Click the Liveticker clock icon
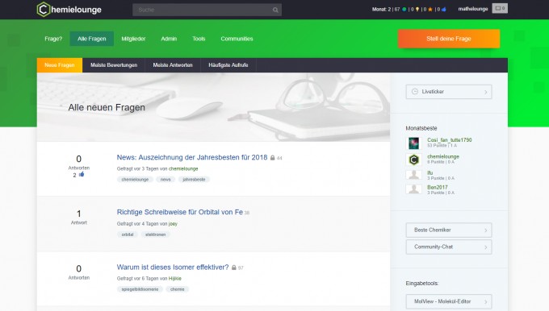 point(415,92)
